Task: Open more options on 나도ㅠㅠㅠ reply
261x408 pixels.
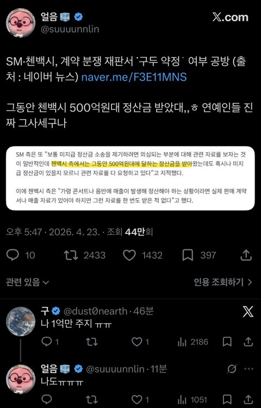Action: [x=249, y=369]
